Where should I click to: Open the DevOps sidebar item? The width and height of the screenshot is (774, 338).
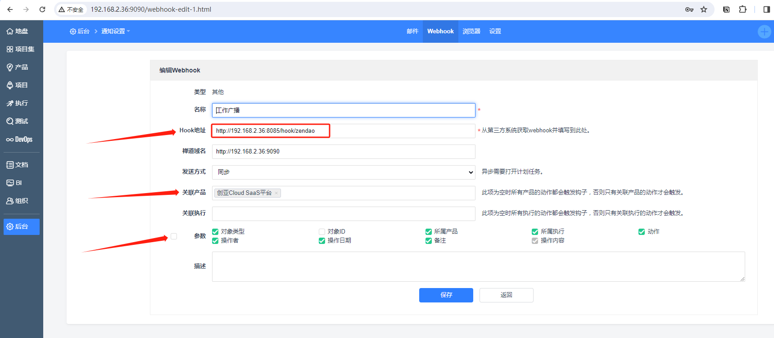tap(19, 140)
